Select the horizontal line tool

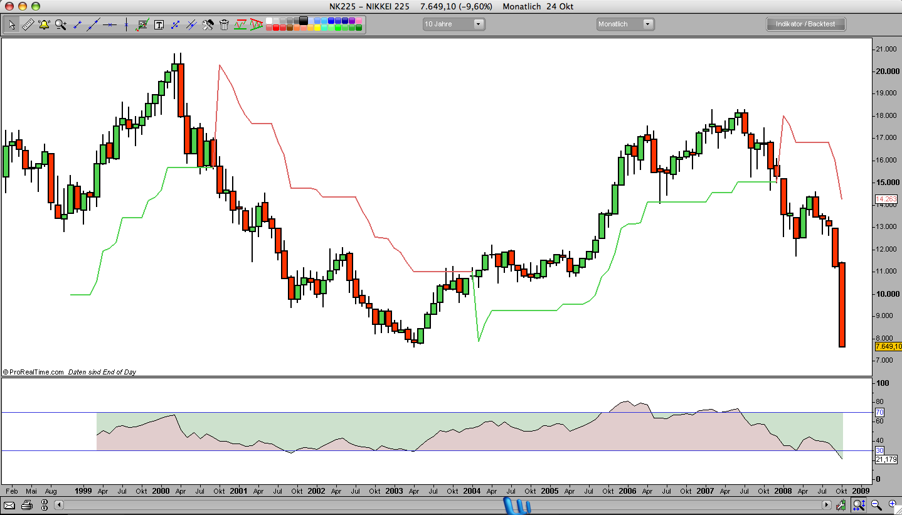[x=110, y=24]
